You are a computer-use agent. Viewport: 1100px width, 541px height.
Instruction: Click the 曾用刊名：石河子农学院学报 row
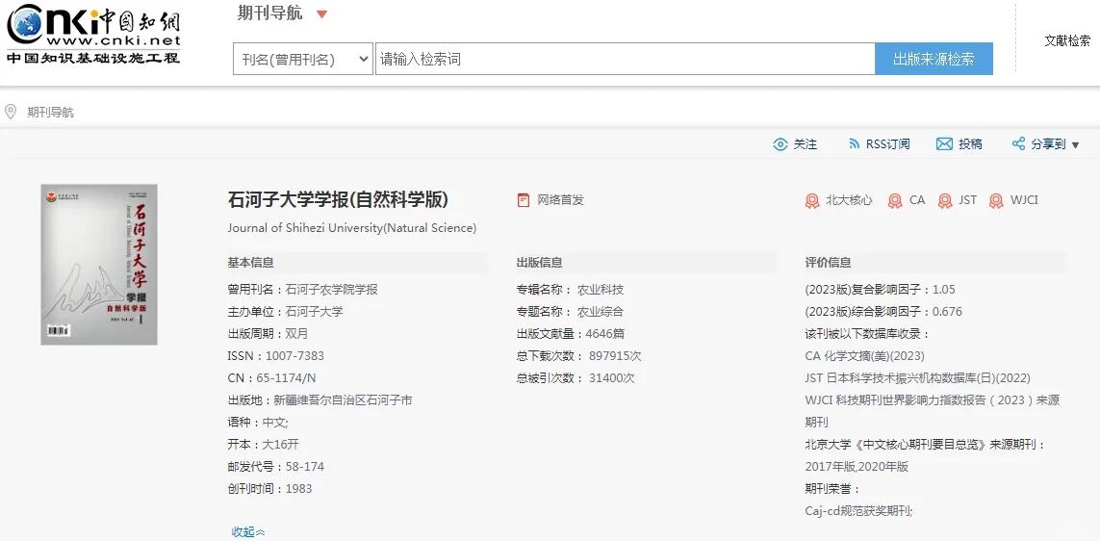[302, 289]
